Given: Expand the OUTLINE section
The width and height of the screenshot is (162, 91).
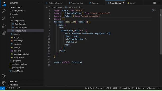Looking at the screenshot, I should coord(25,82).
